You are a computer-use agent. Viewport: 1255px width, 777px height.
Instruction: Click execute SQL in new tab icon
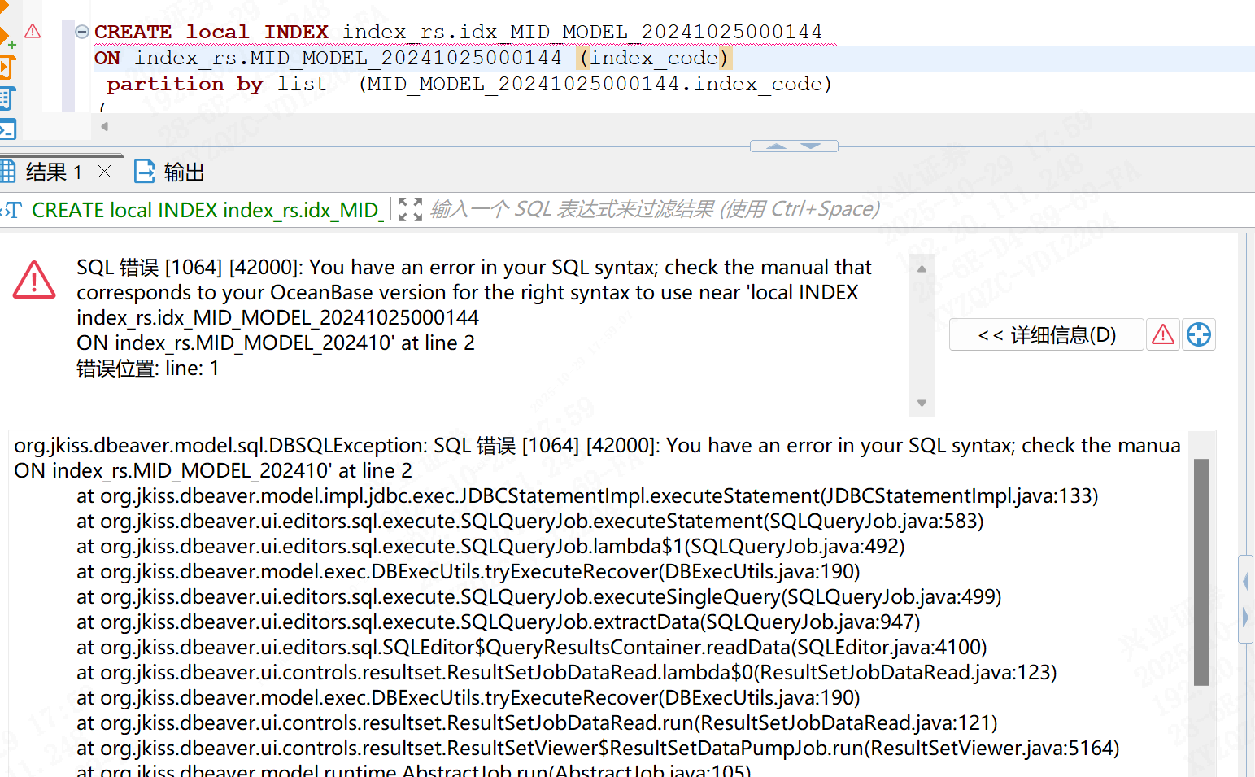5,37
